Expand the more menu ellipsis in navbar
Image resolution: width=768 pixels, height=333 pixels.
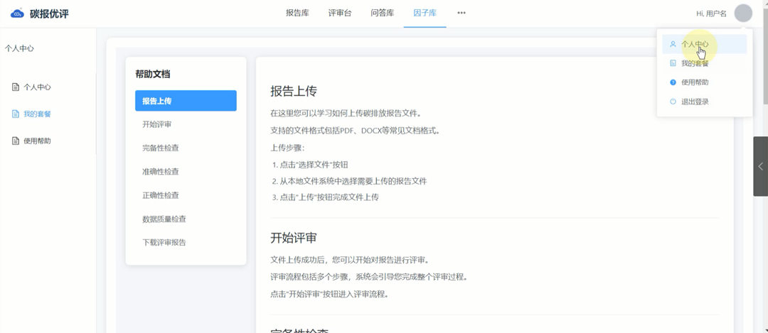point(462,13)
